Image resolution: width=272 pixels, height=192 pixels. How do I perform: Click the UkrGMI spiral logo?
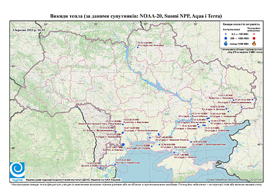point(17,170)
